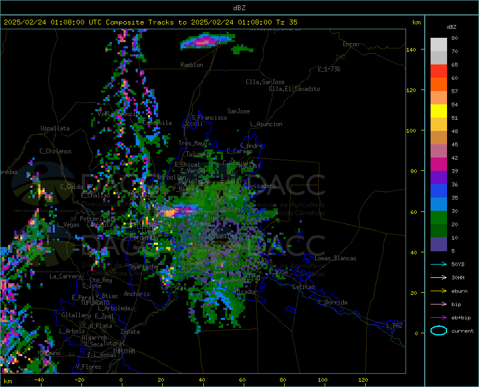Click the TUNUYAN place label
479x387 pixels.
tap(123, 351)
